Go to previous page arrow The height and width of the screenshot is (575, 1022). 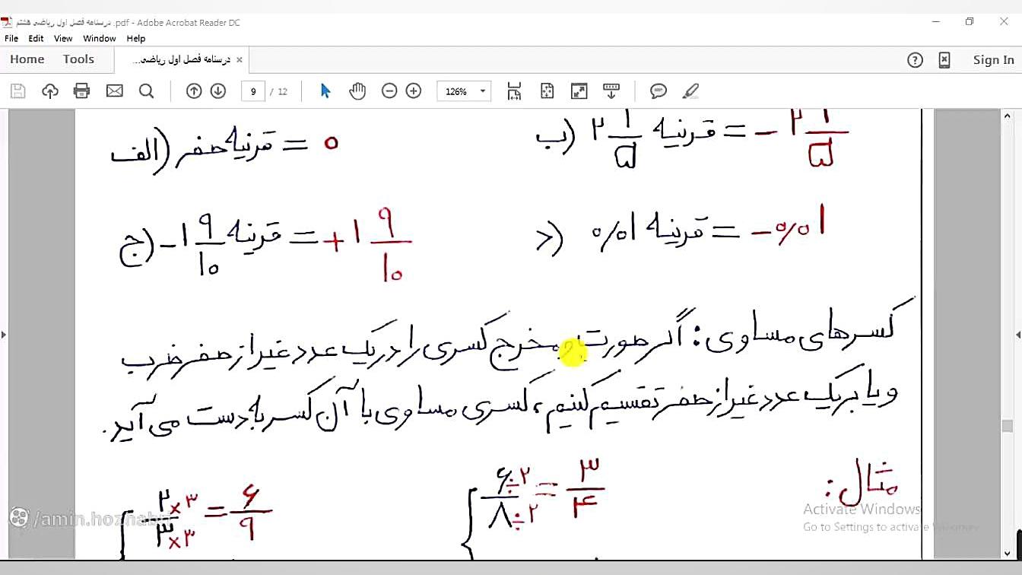(x=194, y=91)
